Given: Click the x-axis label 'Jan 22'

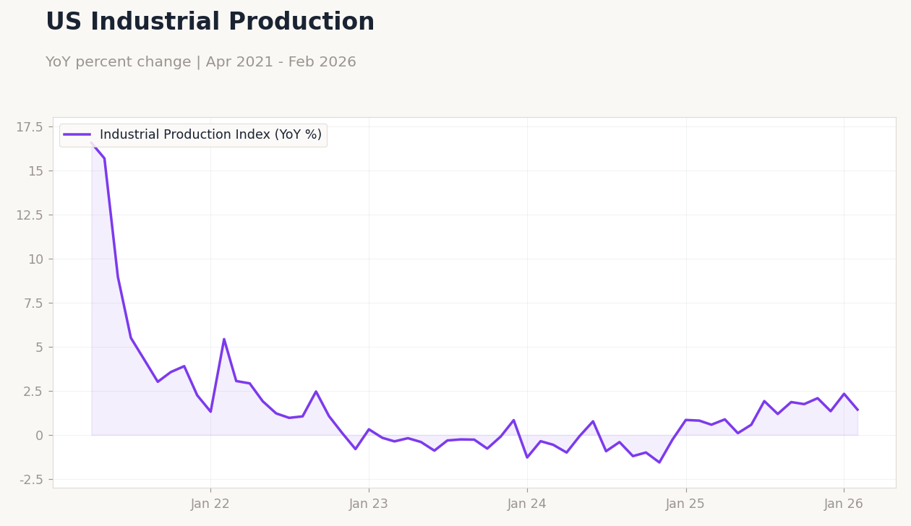Looking at the screenshot, I should click(x=210, y=504).
